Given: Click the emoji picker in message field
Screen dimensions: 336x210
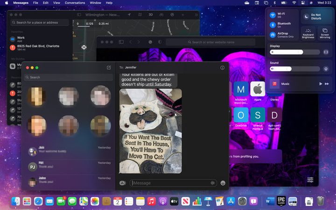Looking at the screenshot, I should pos(223,183).
